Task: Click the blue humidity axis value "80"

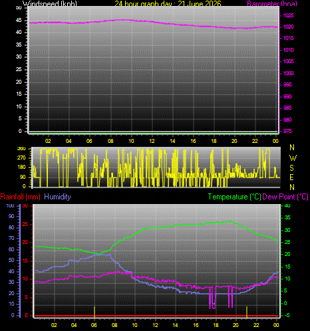Action: [x=11, y=227]
